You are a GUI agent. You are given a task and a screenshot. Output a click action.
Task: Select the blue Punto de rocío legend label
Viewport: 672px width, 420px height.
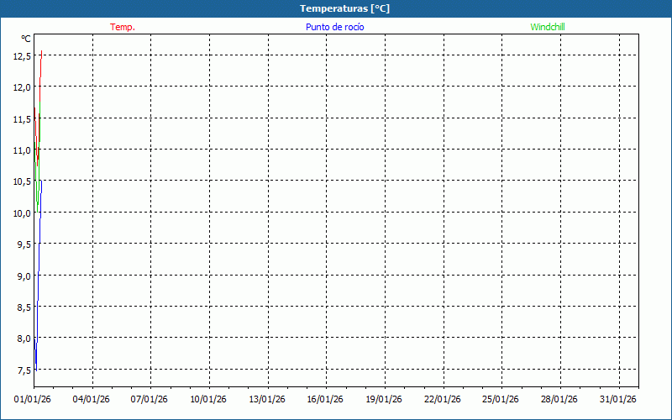click(x=334, y=27)
